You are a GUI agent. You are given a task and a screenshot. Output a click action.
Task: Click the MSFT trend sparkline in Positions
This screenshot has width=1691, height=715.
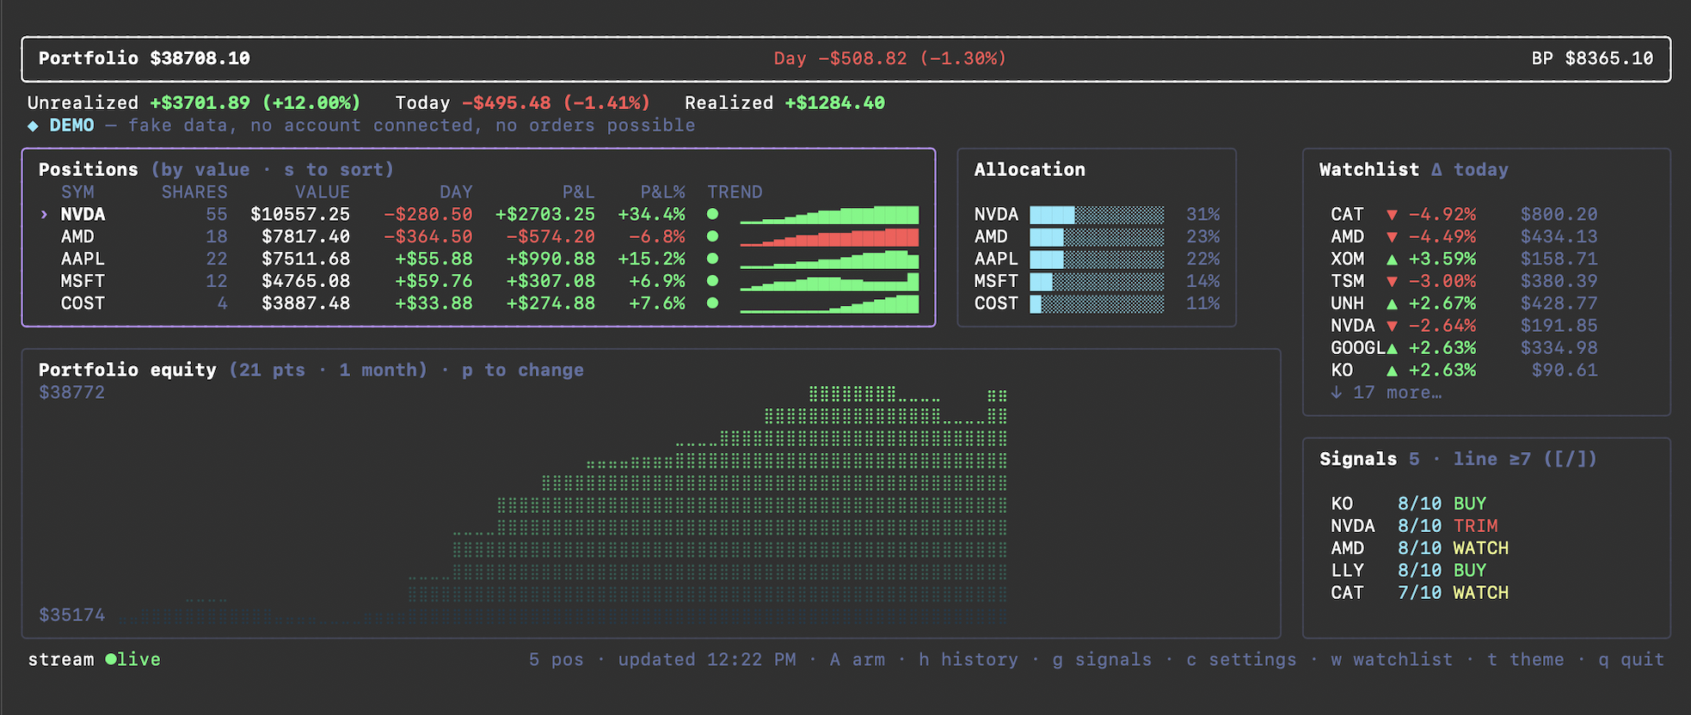click(829, 282)
